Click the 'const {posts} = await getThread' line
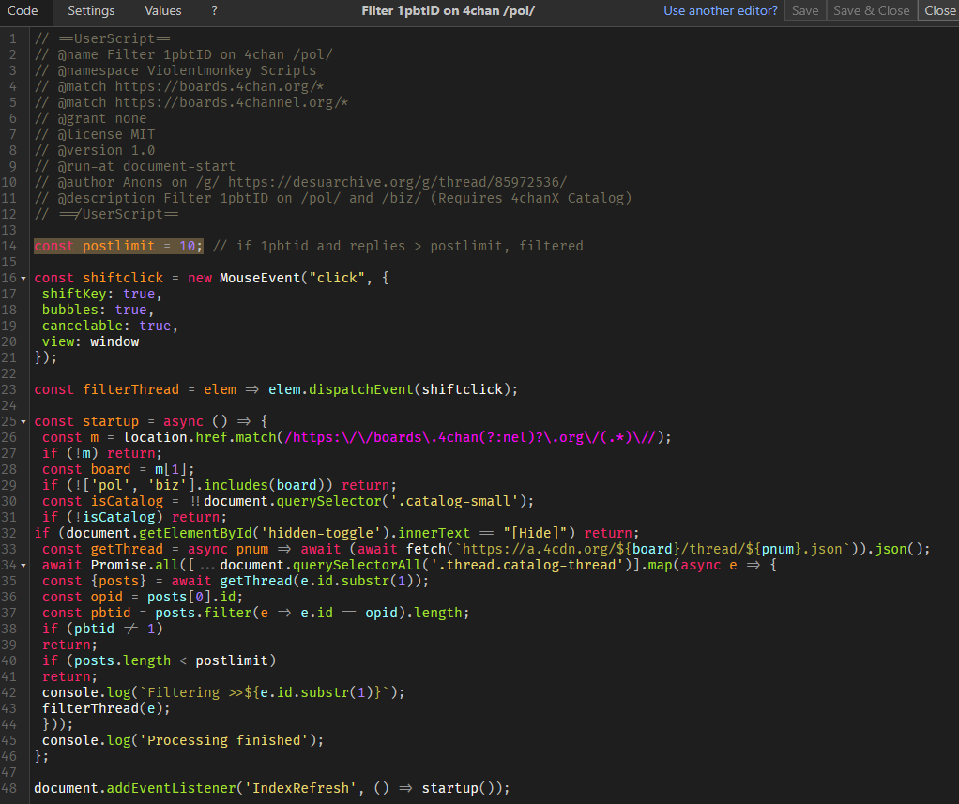 [236, 581]
